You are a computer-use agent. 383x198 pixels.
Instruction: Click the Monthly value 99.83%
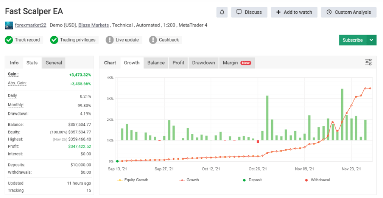click(84, 106)
